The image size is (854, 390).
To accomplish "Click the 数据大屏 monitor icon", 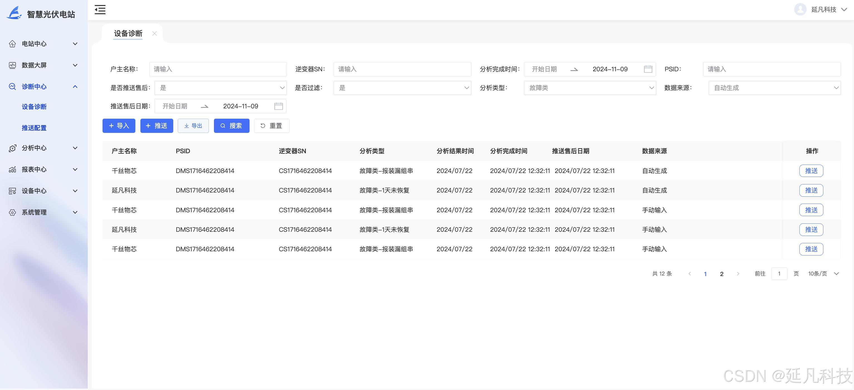I will click(x=12, y=65).
